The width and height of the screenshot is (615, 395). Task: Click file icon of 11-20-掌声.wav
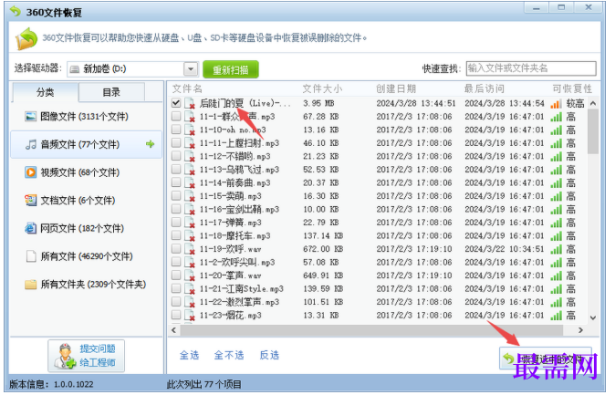pos(190,275)
